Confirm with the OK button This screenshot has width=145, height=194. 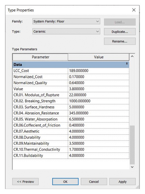click(x=65, y=182)
